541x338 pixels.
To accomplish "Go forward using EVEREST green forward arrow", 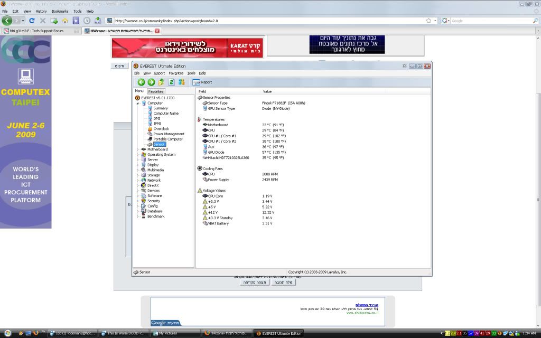I will click(x=151, y=82).
